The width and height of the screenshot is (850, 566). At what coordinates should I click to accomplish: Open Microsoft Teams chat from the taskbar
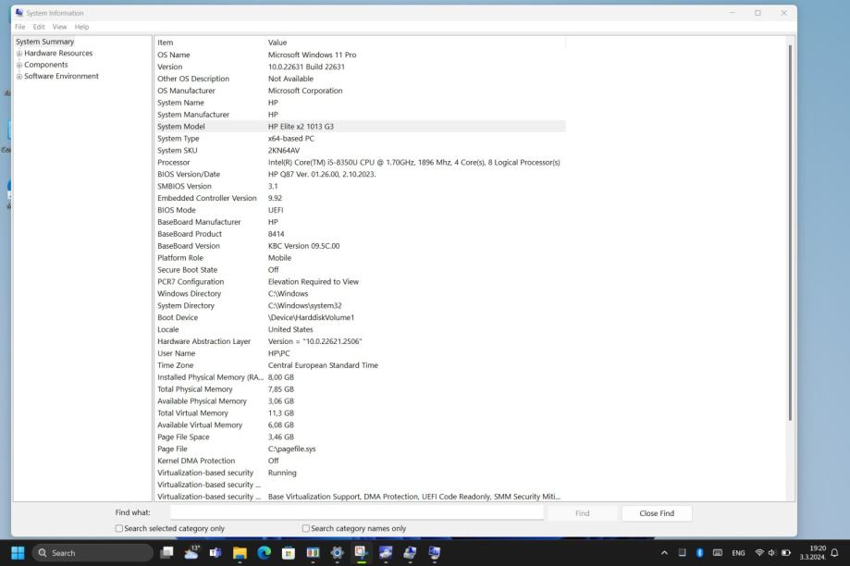coord(216,553)
